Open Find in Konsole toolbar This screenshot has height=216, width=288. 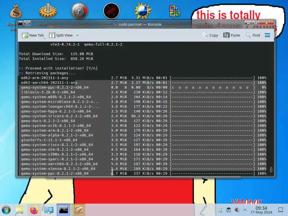point(253,35)
